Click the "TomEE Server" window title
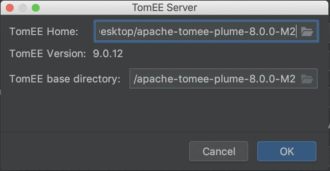 pyautogui.click(x=164, y=7)
